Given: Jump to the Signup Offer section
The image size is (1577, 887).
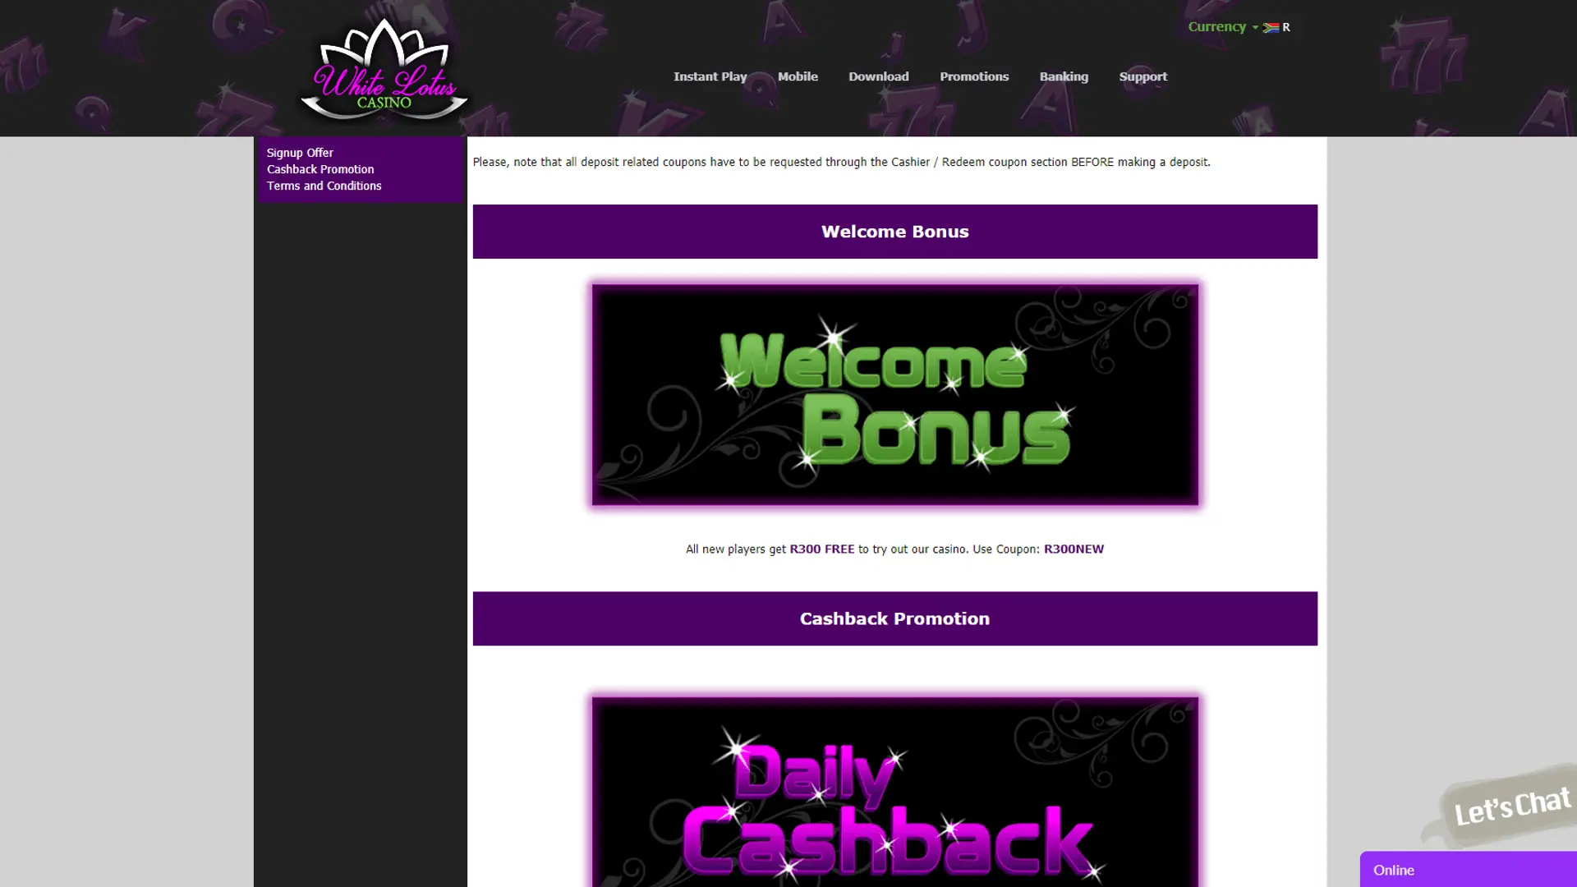Looking at the screenshot, I should 300,153.
